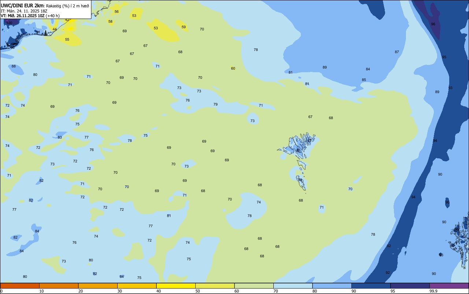The image size is (469, 294).
Task: Click the purple legend swatch above 99.9
Action: [x=449, y=286]
